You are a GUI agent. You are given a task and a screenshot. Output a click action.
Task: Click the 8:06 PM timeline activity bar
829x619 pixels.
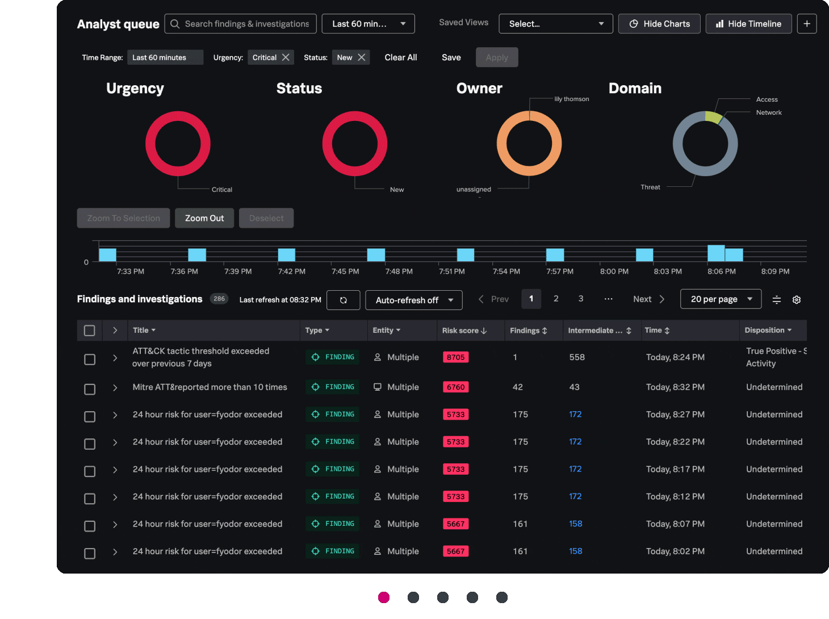(x=716, y=253)
